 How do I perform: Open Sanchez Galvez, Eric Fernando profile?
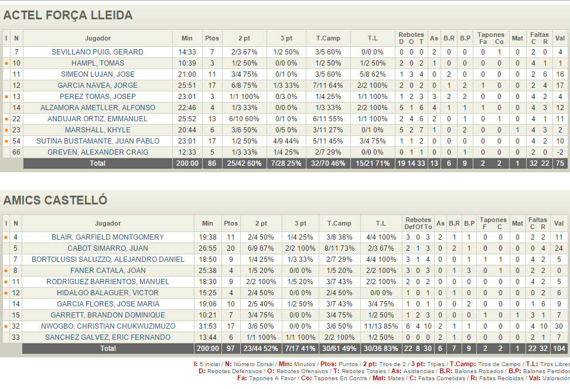[x=108, y=337]
